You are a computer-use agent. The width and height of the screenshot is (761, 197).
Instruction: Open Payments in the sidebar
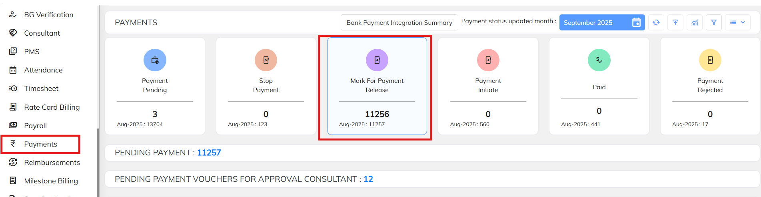[x=40, y=144]
